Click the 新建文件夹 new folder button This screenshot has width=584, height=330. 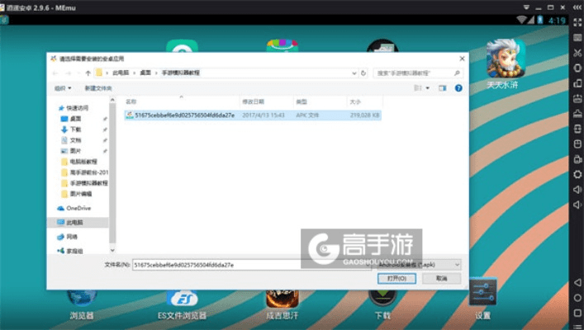pyautogui.click(x=98, y=88)
